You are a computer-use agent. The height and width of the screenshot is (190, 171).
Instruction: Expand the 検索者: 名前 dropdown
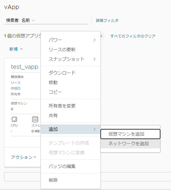coord(20,20)
